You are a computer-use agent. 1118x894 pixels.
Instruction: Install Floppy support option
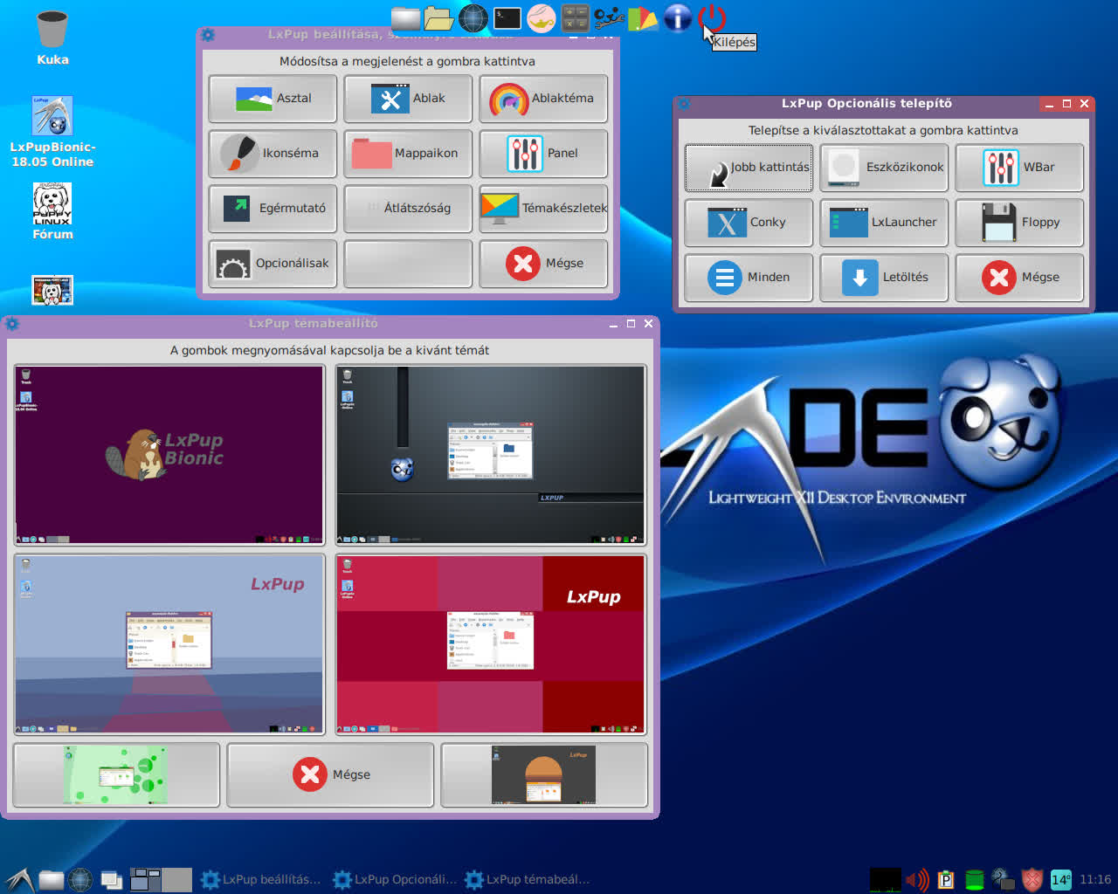(1019, 223)
